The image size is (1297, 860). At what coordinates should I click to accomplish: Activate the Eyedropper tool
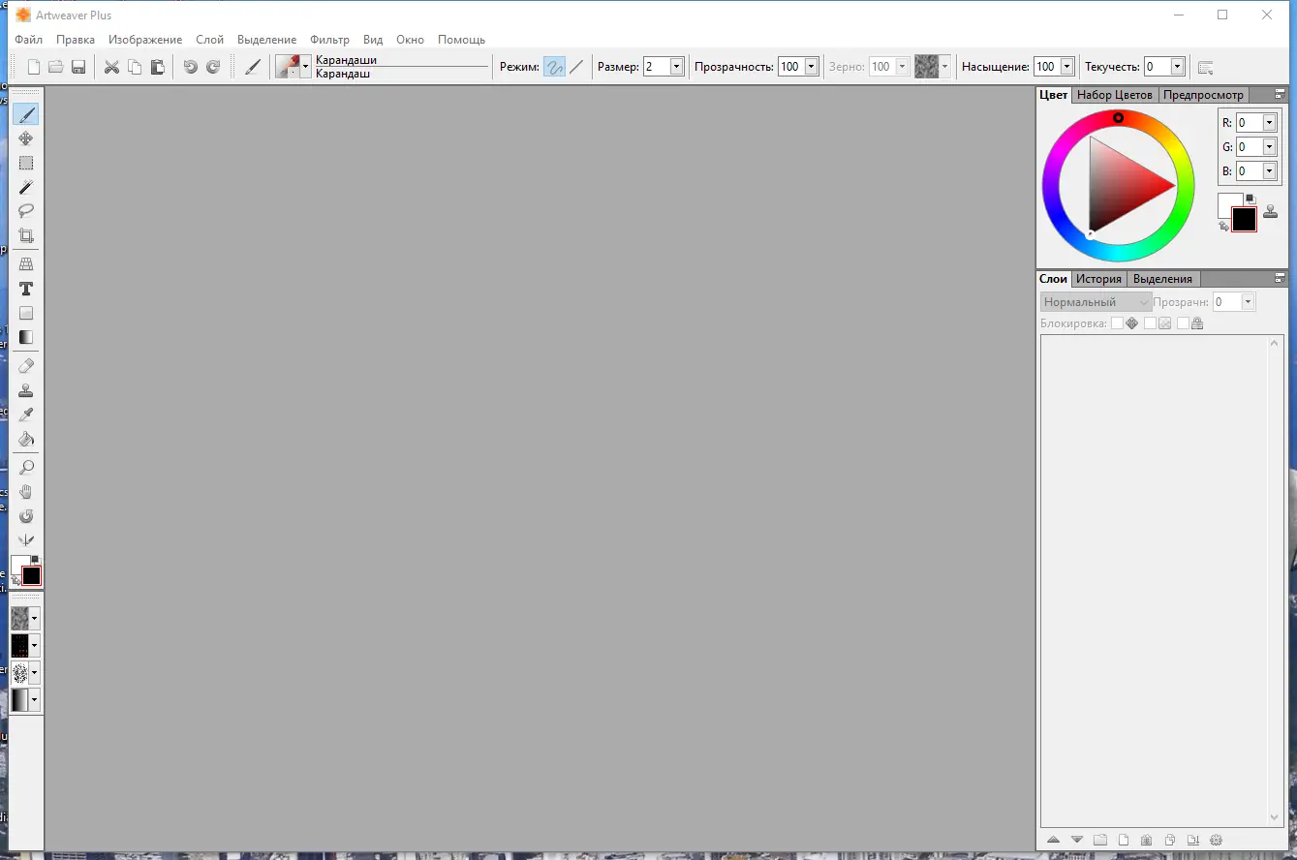click(x=26, y=415)
